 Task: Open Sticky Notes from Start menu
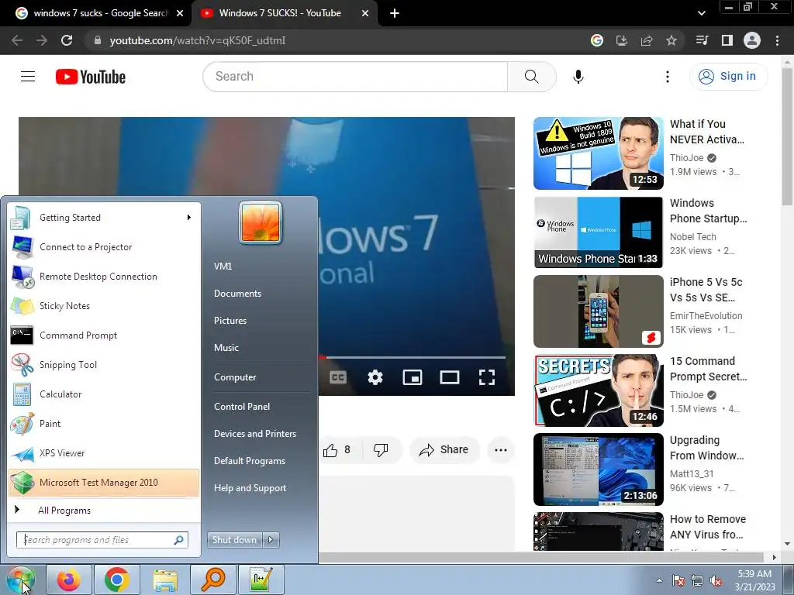(104, 306)
